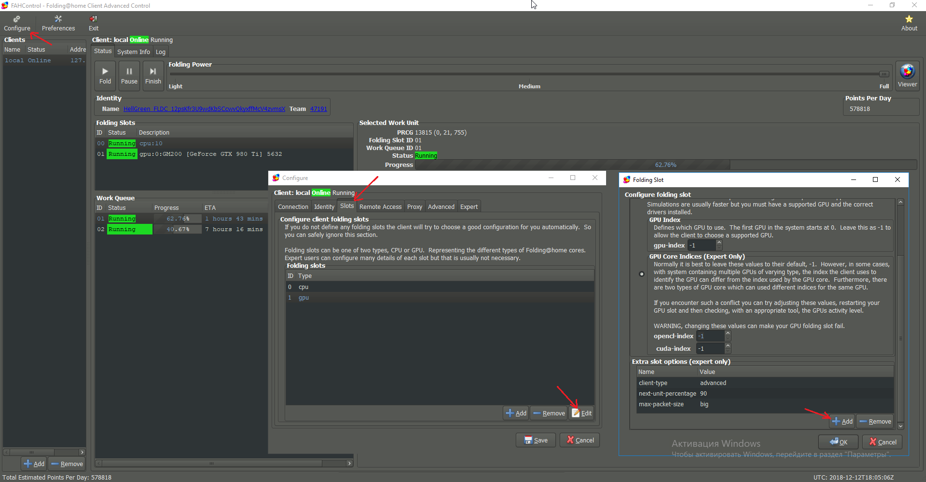
Task: Close the Configure dialog window
Action: [595, 178]
